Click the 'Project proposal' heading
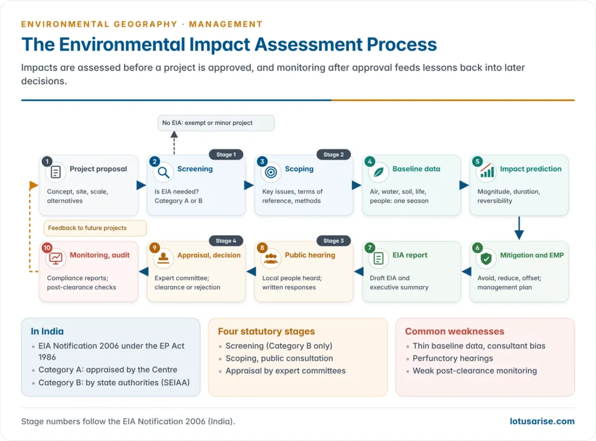The height and width of the screenshot is (441, 596). [x=98, y=169]
